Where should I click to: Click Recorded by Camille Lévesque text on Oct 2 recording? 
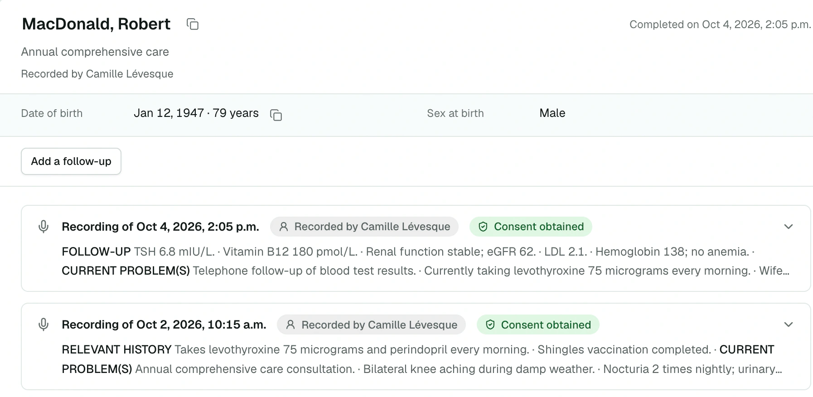[x=380, y=324]
